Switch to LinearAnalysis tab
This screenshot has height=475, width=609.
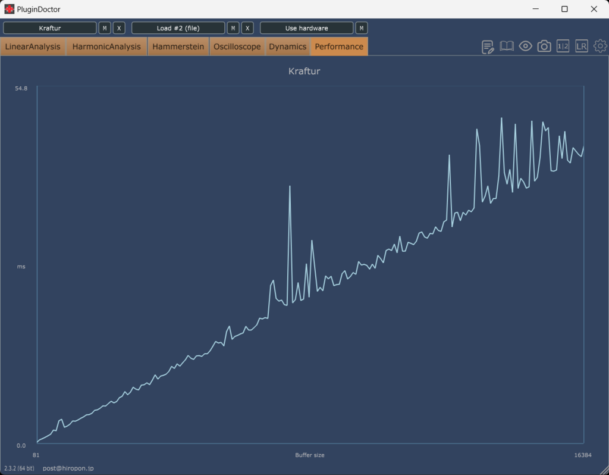coord(33,46)
